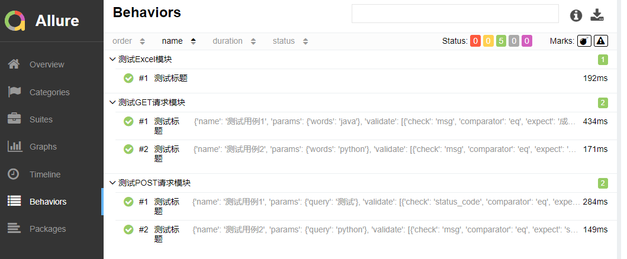Click the 192ms duration value
Screen dimensions: 627x259
tap(596, 78)
